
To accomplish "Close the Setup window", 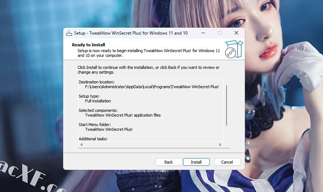I will pyautogui.click(x=236, y=33).
